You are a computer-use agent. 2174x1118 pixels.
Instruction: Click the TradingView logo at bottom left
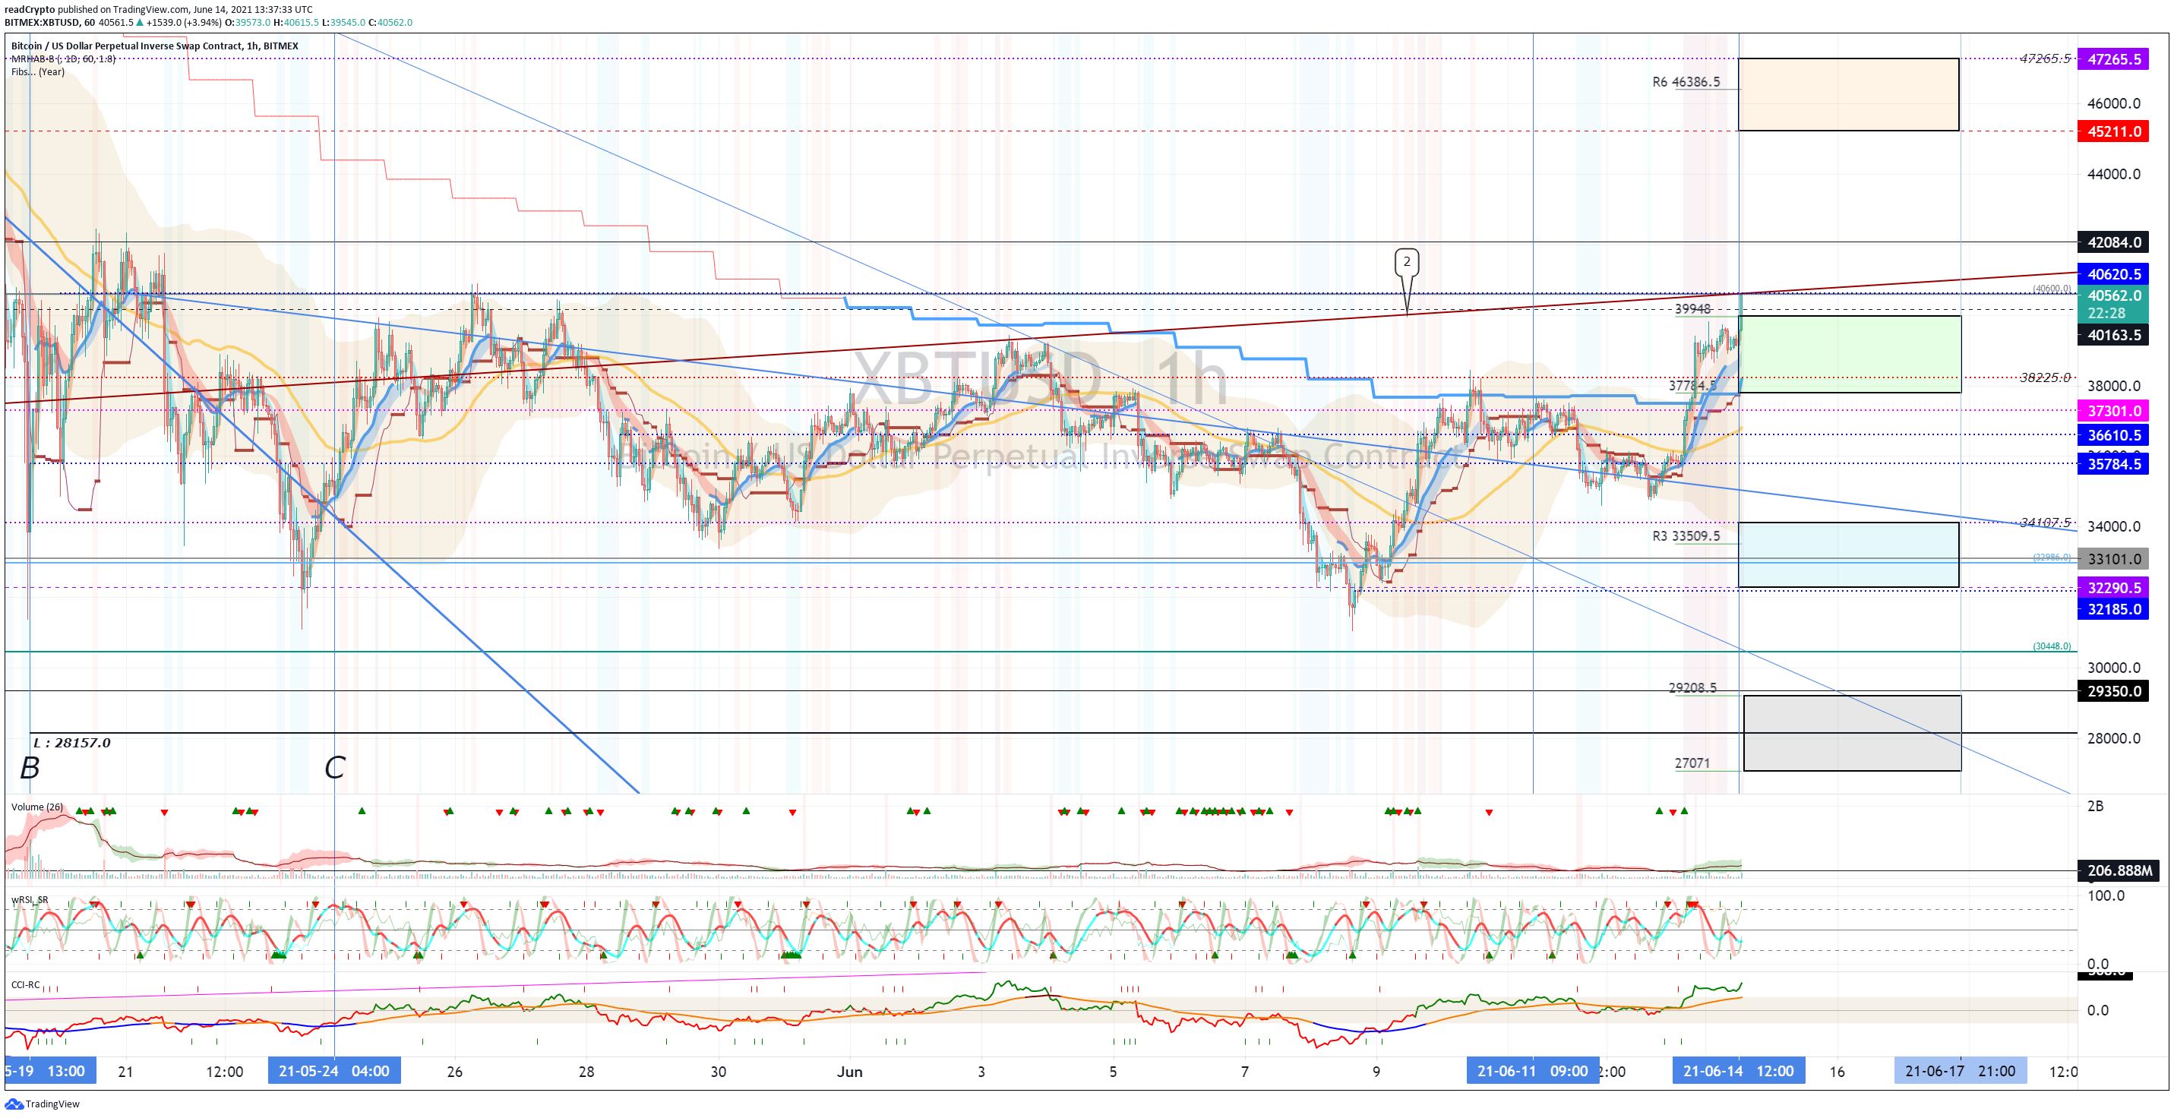[x=43, y=1104]
